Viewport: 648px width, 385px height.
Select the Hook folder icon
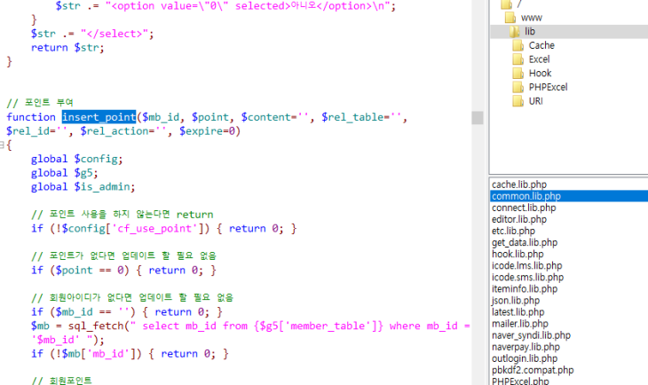pyautogui.click(x=519, y=74)
